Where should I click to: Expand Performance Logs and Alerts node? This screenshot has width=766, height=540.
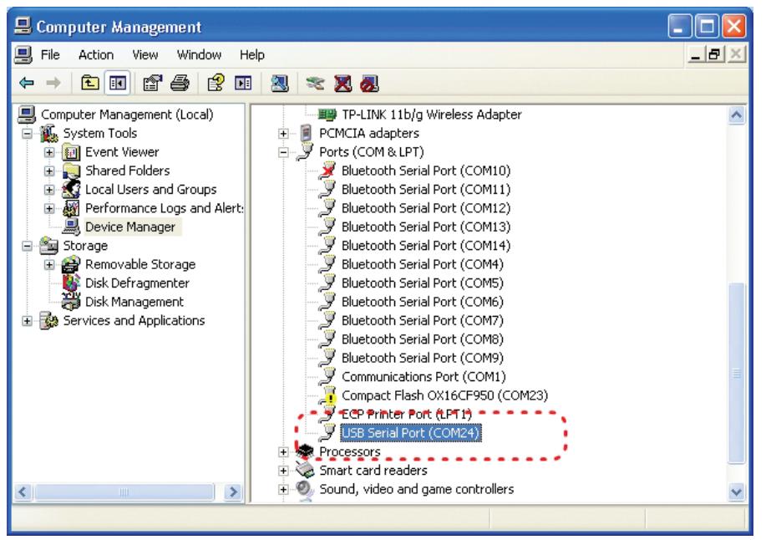point(49,209)
